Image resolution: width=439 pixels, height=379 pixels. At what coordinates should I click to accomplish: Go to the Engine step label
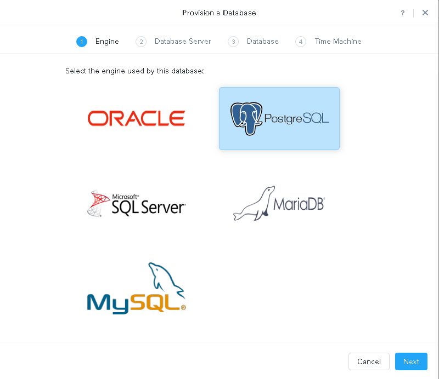tap(107, 42)
